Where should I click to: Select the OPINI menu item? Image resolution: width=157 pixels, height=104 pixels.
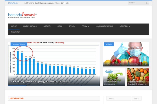click(x=60, y=26)
